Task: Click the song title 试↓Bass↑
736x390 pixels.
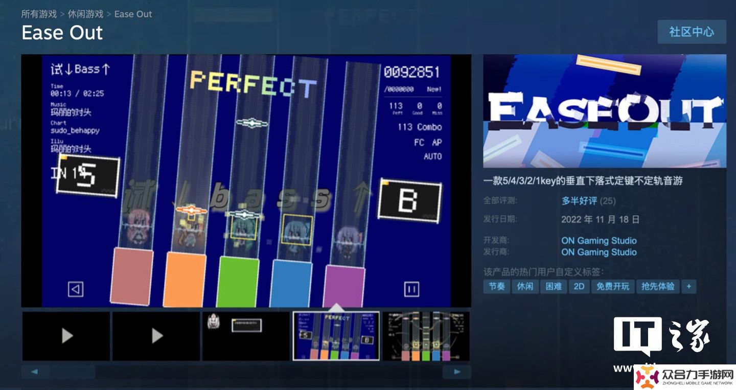Action: (x=80, y=69)
